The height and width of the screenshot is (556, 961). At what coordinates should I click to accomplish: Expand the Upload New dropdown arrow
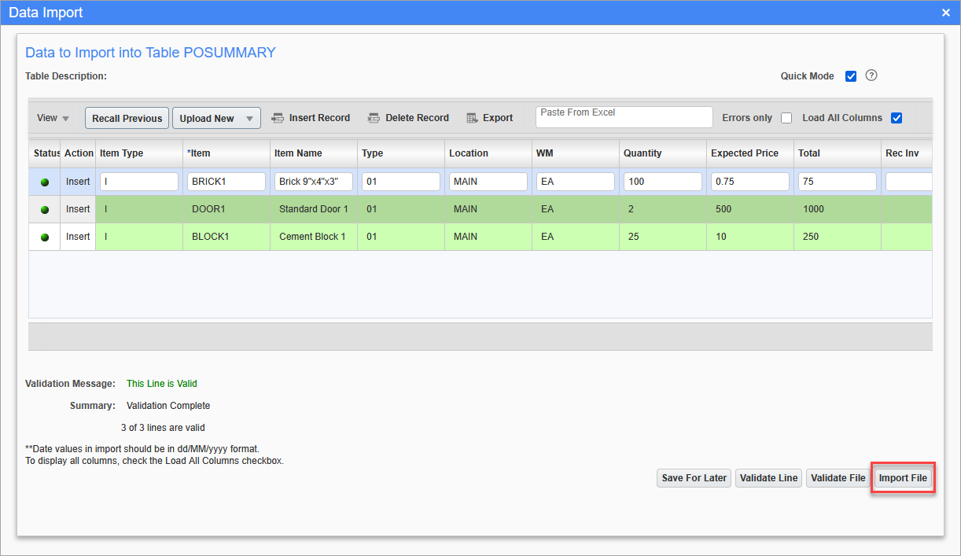[x=249, y=119]
